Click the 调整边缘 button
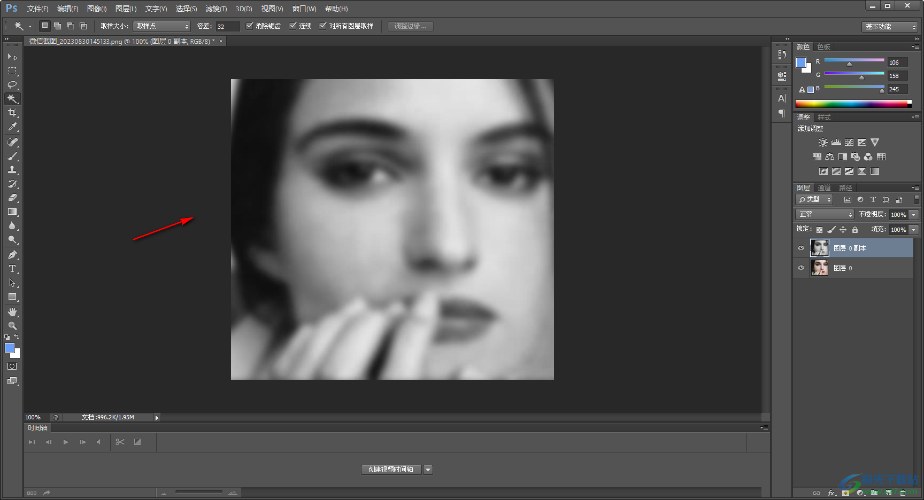Viewport: 924px width, 500px height. pos(410,26)
